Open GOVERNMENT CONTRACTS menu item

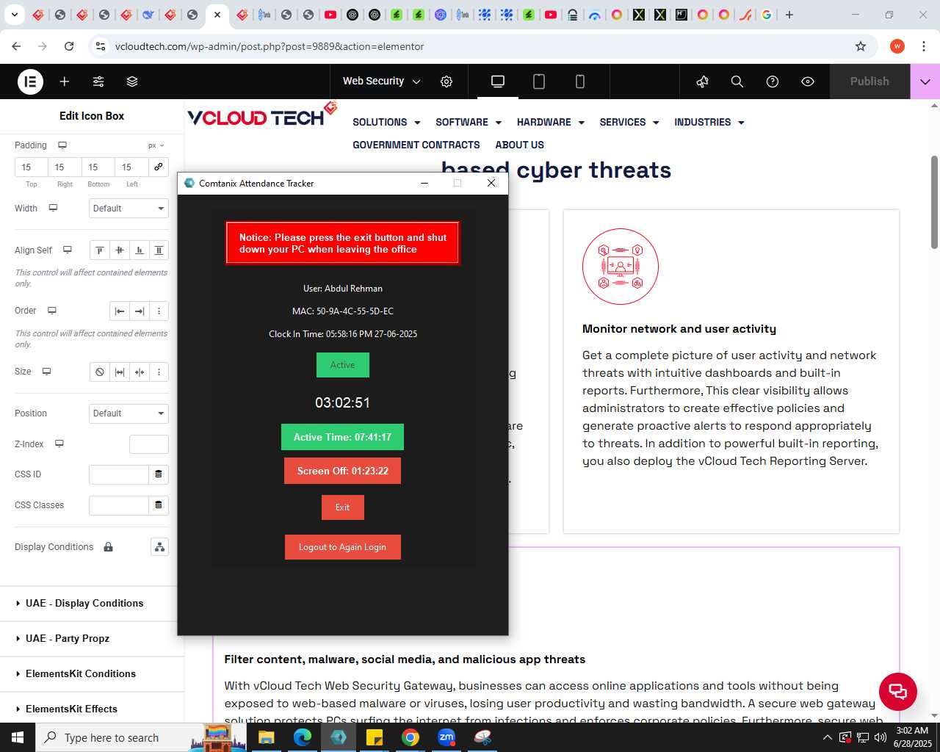(416, 145)
